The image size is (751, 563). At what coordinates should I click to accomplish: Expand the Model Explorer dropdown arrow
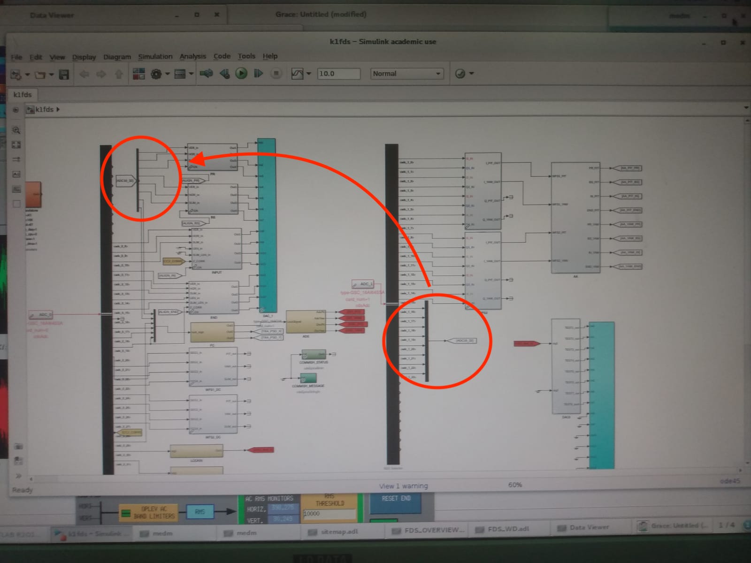pyautogui.click(x=191, y=74)
